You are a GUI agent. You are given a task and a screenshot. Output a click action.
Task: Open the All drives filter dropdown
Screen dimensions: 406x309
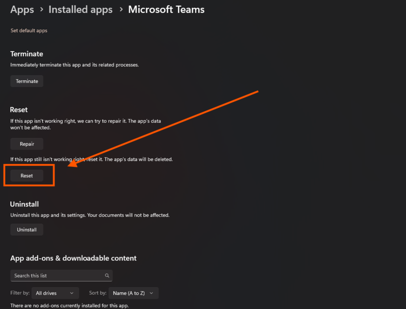[x=55, y=293]
